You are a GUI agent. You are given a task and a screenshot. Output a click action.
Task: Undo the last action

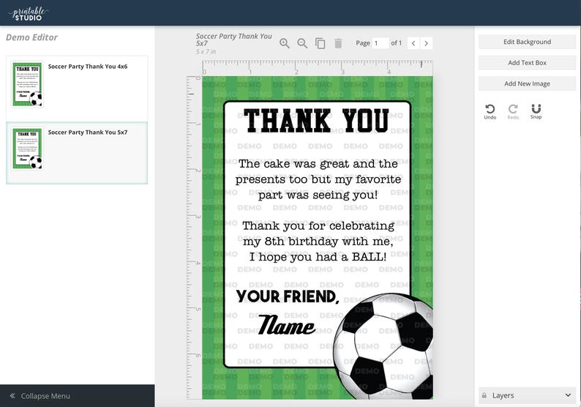pos(490,111)
